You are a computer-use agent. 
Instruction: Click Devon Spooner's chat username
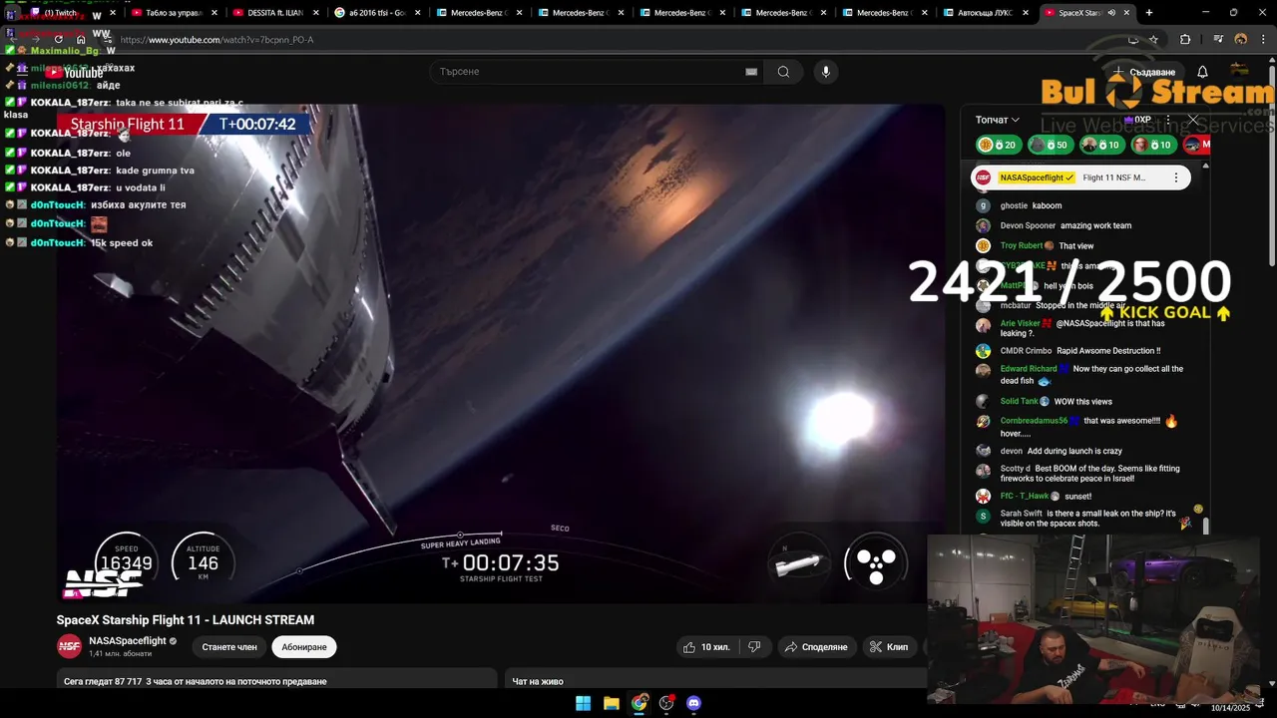point(1028,225)
